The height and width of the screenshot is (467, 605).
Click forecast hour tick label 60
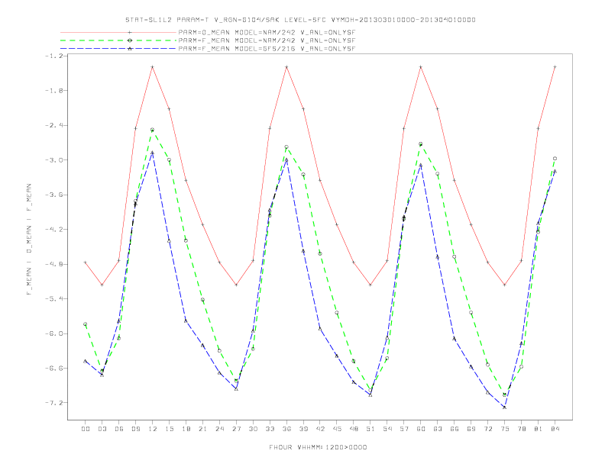point(421,429)
